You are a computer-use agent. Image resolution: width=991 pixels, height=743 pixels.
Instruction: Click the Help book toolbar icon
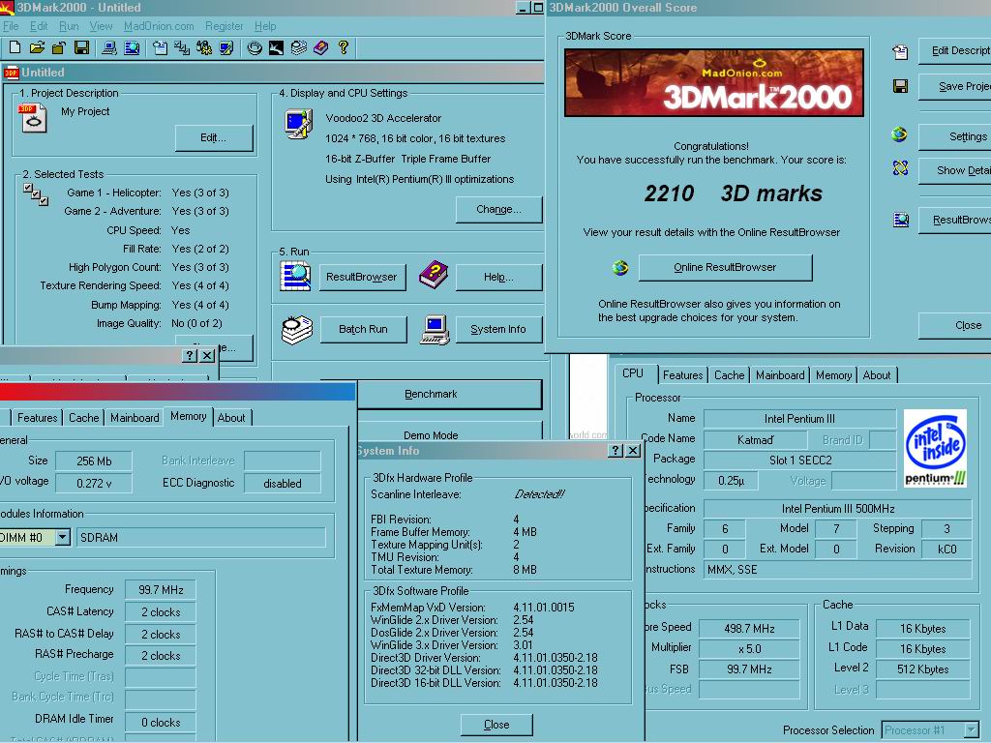[320, 47]
